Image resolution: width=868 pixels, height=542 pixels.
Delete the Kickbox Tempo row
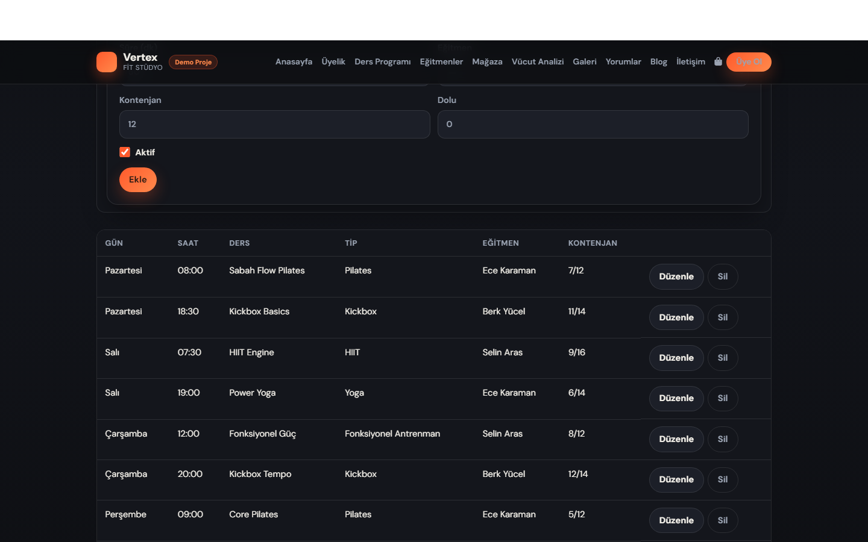[723, 479]
